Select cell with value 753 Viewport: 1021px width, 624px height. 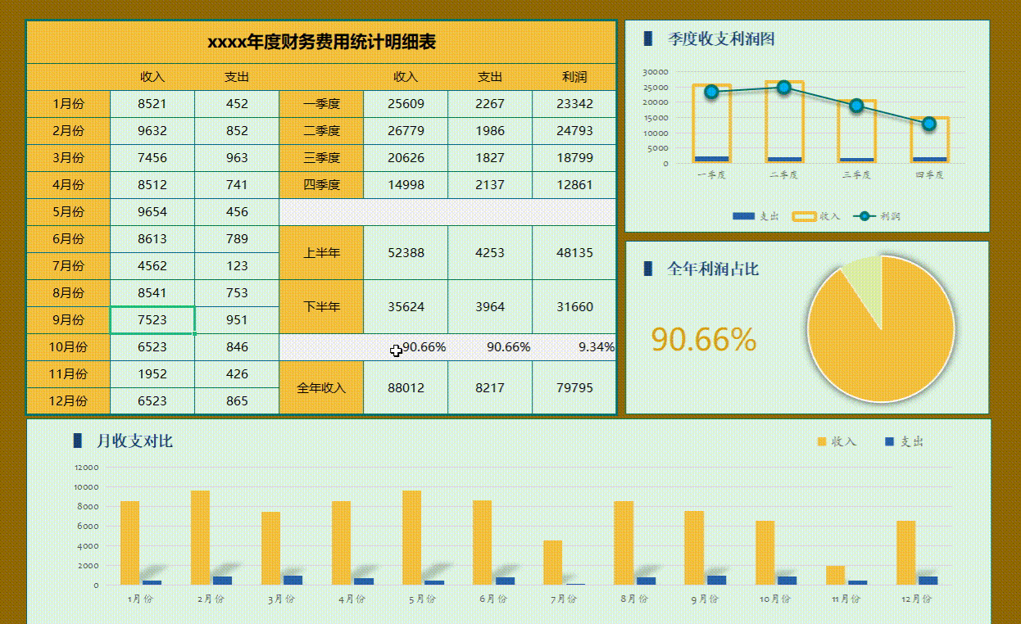[x=237, y=293]
